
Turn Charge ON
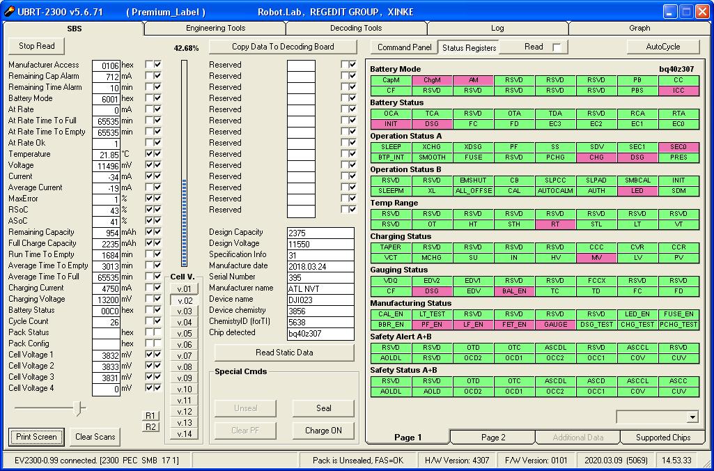pos(323,431)
